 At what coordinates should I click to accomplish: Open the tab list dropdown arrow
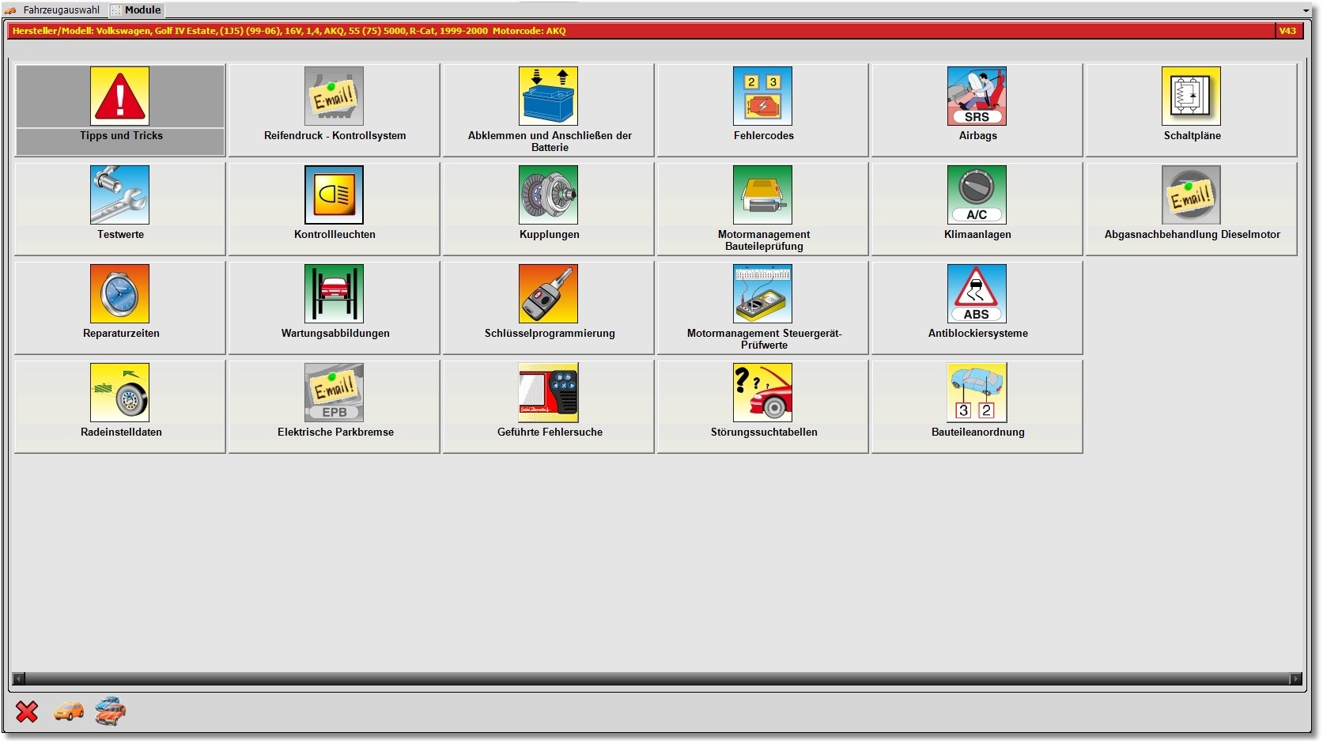(1306, 11)
